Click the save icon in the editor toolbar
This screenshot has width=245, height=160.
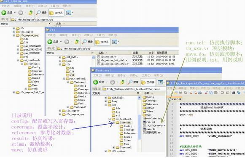180,93
